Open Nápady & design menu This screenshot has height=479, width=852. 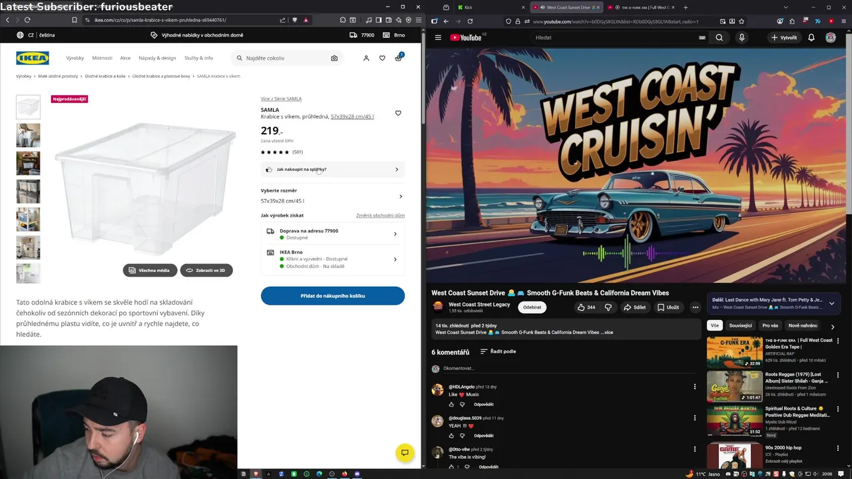(157, 58)
